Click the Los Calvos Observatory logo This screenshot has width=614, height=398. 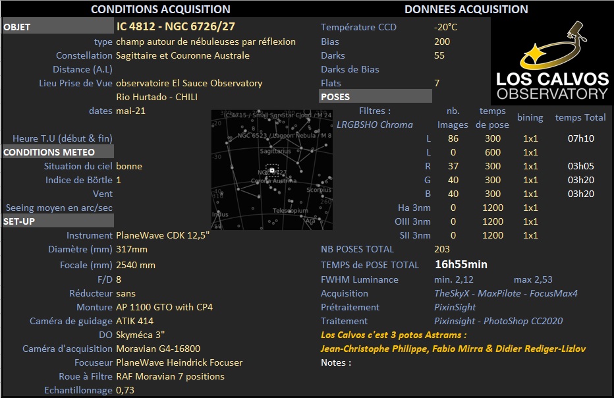tap(552, 61)
